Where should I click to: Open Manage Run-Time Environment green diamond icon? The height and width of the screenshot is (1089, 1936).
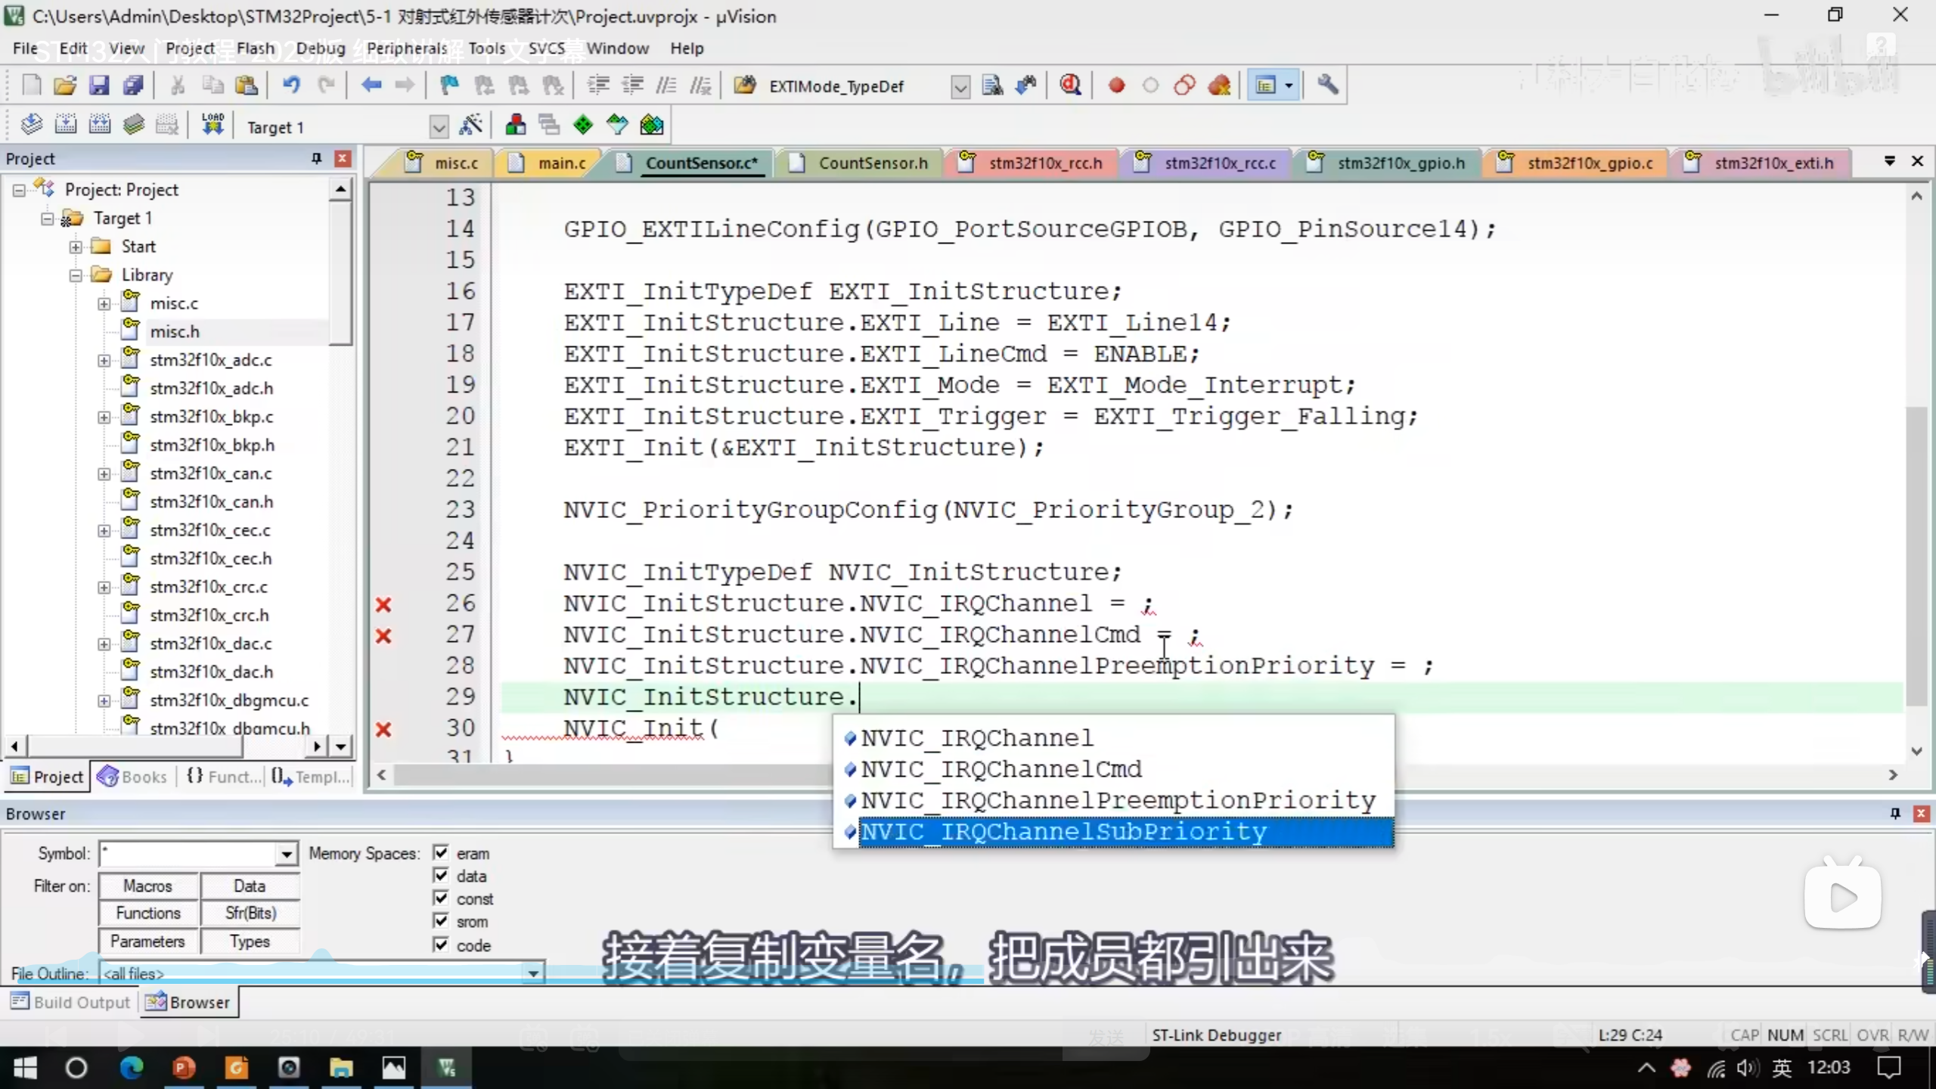[583, 125]
